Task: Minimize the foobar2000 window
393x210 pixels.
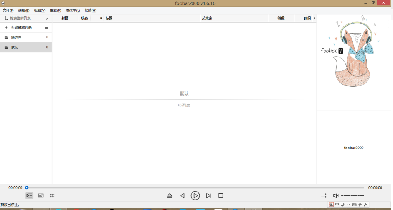Action: [366, 3]
